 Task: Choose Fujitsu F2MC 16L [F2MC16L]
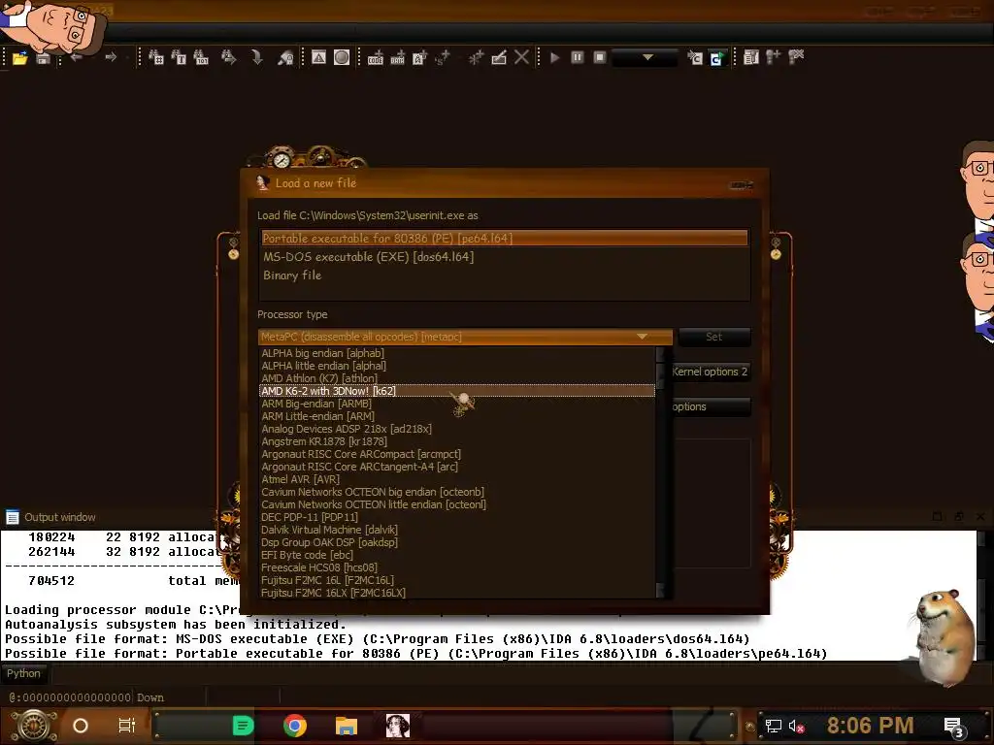pos(456,580)
